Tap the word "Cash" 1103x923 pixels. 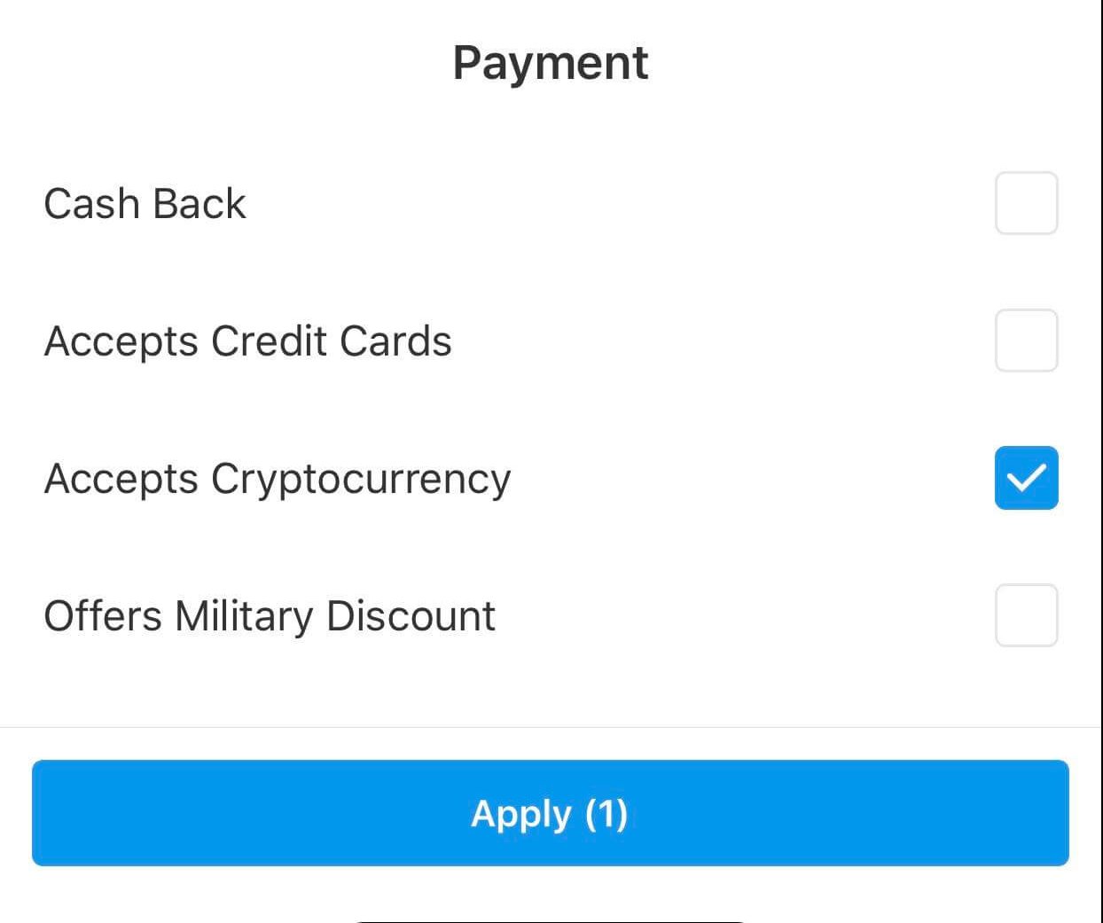[x=92, y=203]
